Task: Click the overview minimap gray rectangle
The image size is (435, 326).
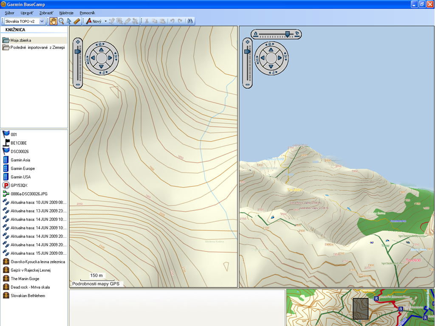Action: coord(361,309)
